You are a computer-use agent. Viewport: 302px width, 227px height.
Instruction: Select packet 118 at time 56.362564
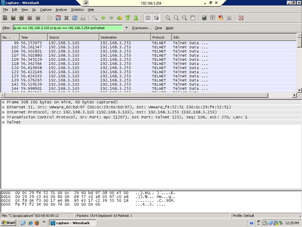click(x=149, y=64)
